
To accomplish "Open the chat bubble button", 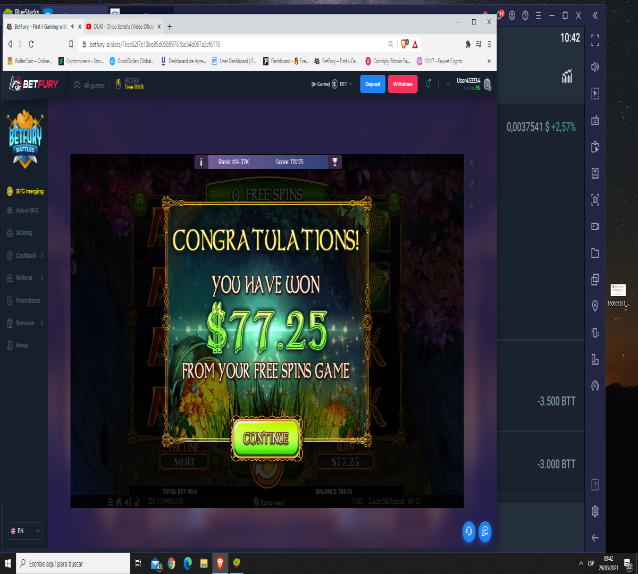I will [485, 531].
